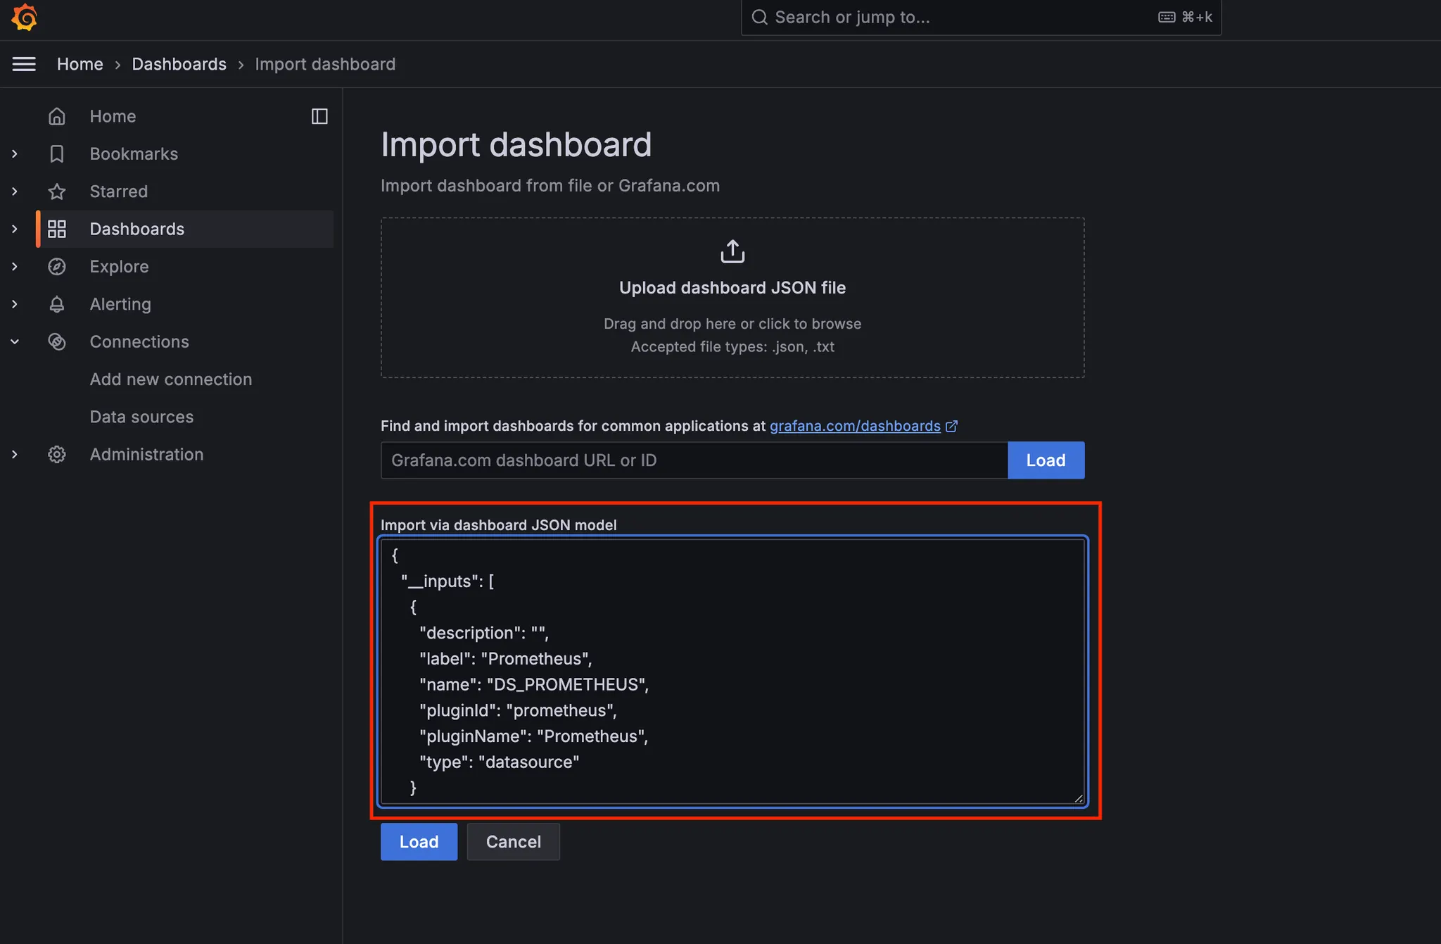Image resolution: width=1441 pixels, height=944 pixels.
Task: Expand the Administration section chevron
Action: click(x=15, y=454)
